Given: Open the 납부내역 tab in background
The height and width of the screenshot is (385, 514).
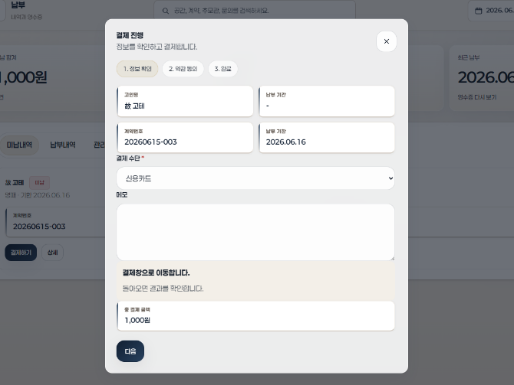Looking at the screenshot, I should coord(63,145).
